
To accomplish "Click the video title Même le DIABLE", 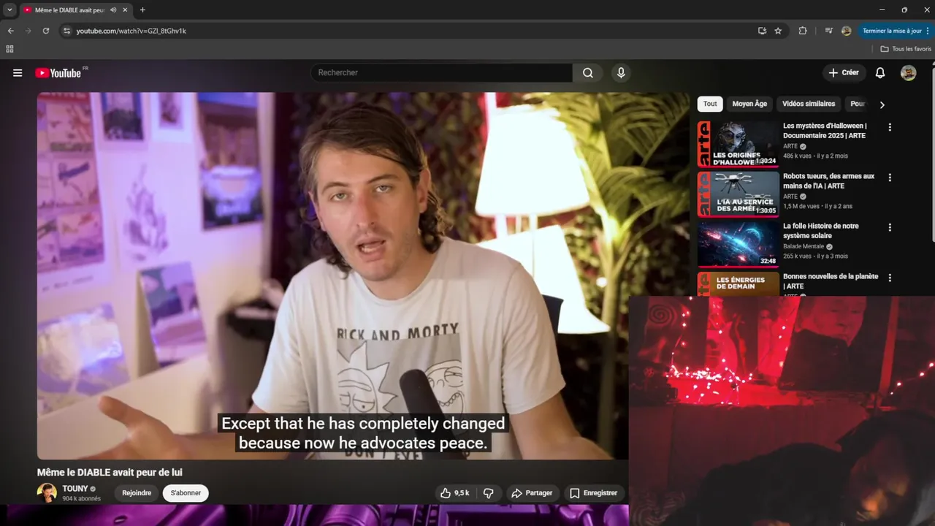I will [110, 473].
